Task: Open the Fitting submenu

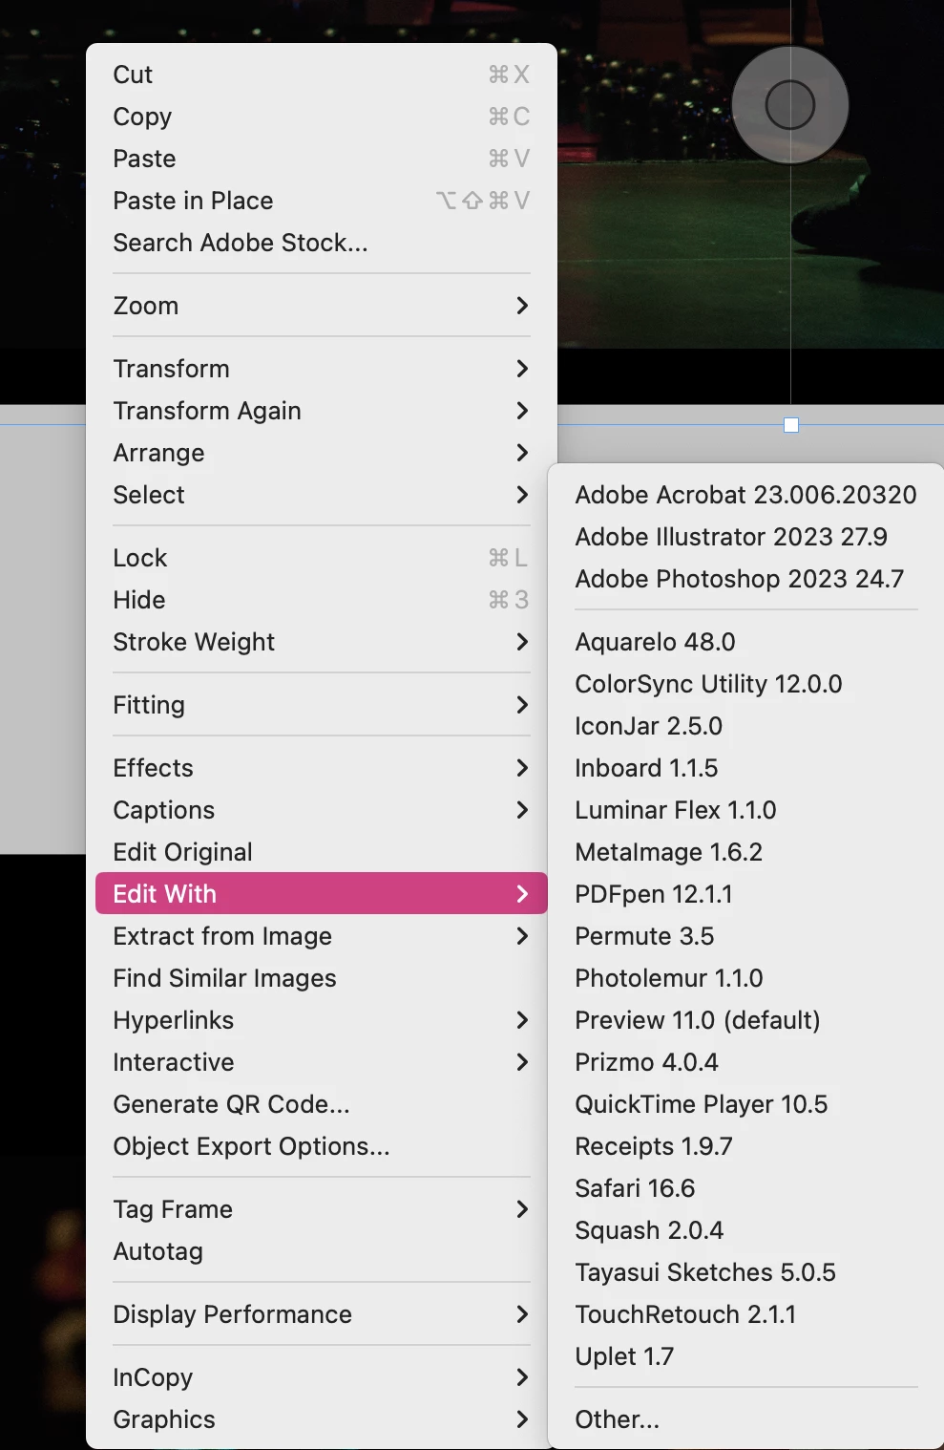Action: 322,705
